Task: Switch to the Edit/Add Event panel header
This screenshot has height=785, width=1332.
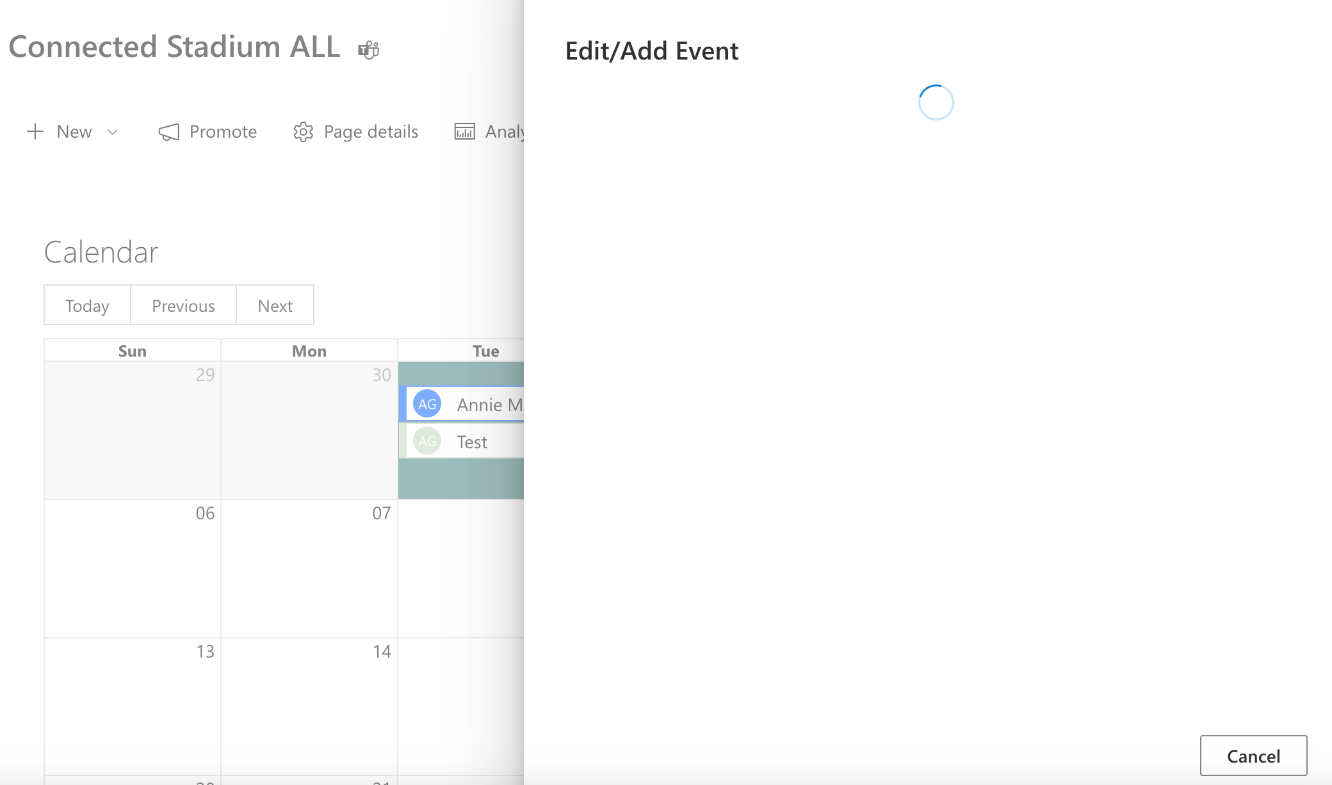Action: pyautogui.click(x=651, y=51)
